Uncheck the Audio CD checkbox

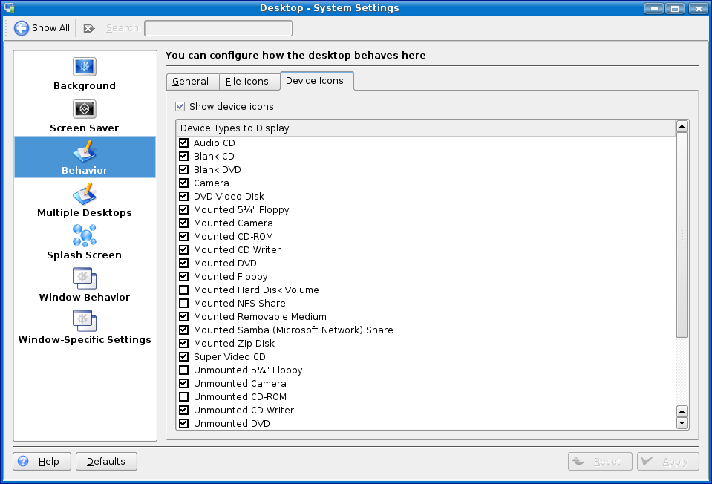coord(183,143)
